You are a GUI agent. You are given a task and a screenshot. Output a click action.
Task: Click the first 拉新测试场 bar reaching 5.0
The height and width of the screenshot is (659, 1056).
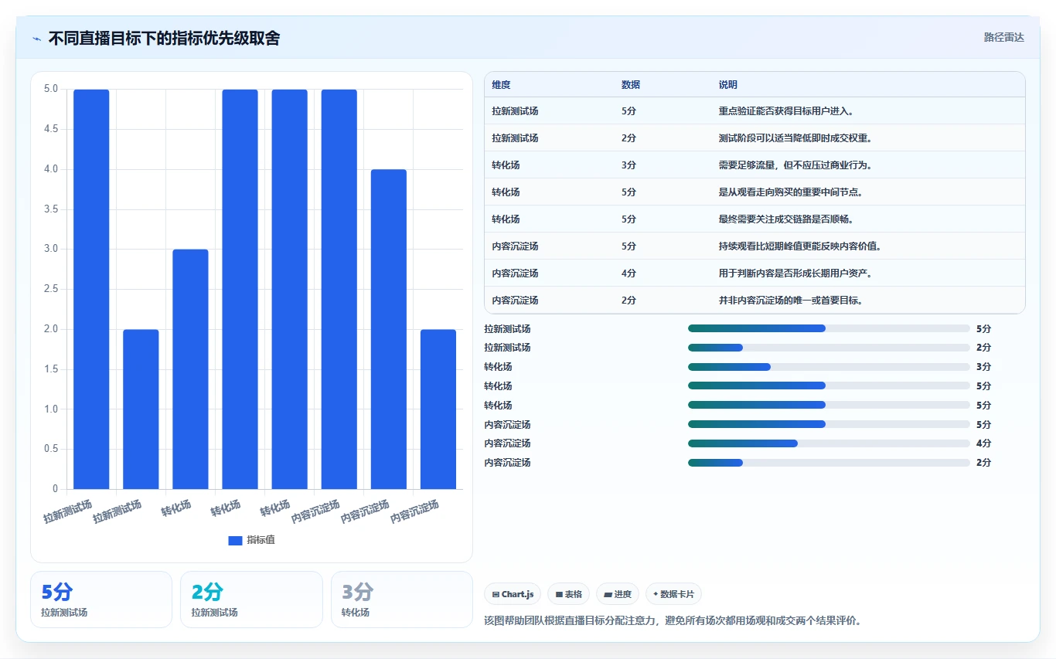point(91,289)
